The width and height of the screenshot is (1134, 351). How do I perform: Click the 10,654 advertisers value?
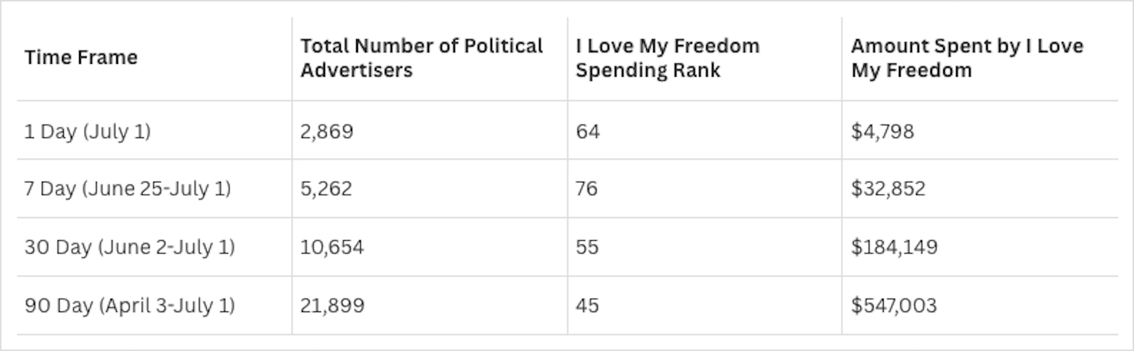coord(332,247)
